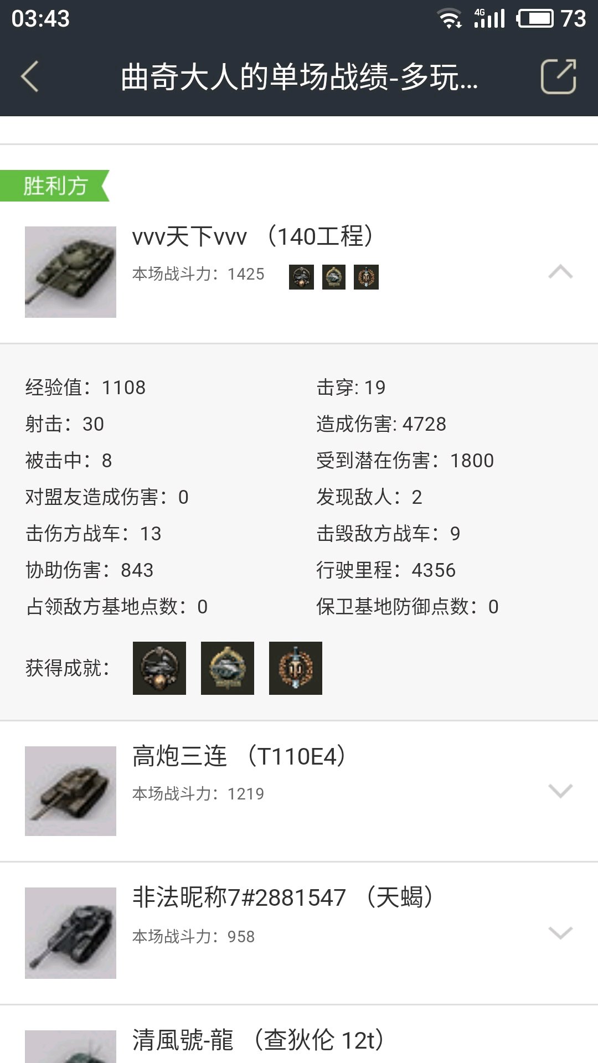Open second small medal beside 战斗力 1425
The height and width of the screenshot is (1063, 598).
333,277
